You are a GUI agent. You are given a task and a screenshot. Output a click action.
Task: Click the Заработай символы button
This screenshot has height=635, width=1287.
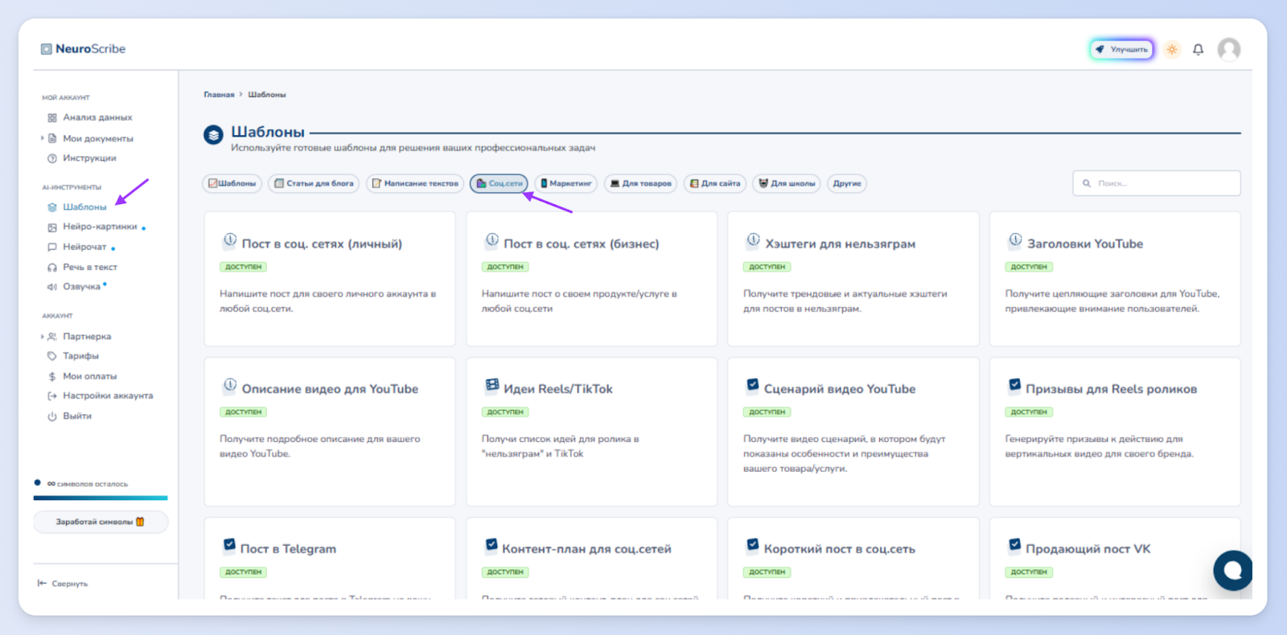101,522
